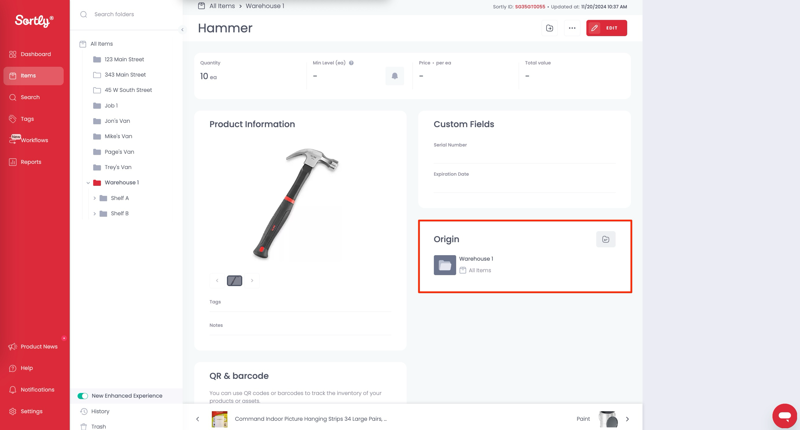Collapse the folder sidebar panel
The width and height of the screenshot is (800, 430).
pos(182,30)
